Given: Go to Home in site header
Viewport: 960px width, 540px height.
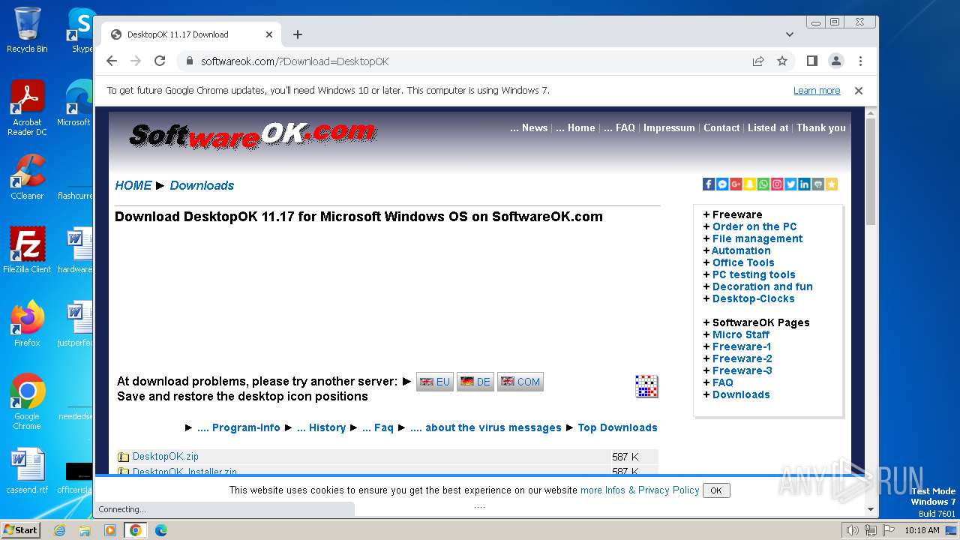Looking at the screenshot, I should click(575, 127).
